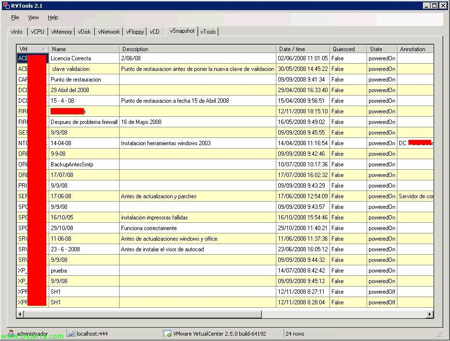Screen dimensions: 450x341
Task: Click the '24 rows' status bar entry
Action: (x=295, y=334)
